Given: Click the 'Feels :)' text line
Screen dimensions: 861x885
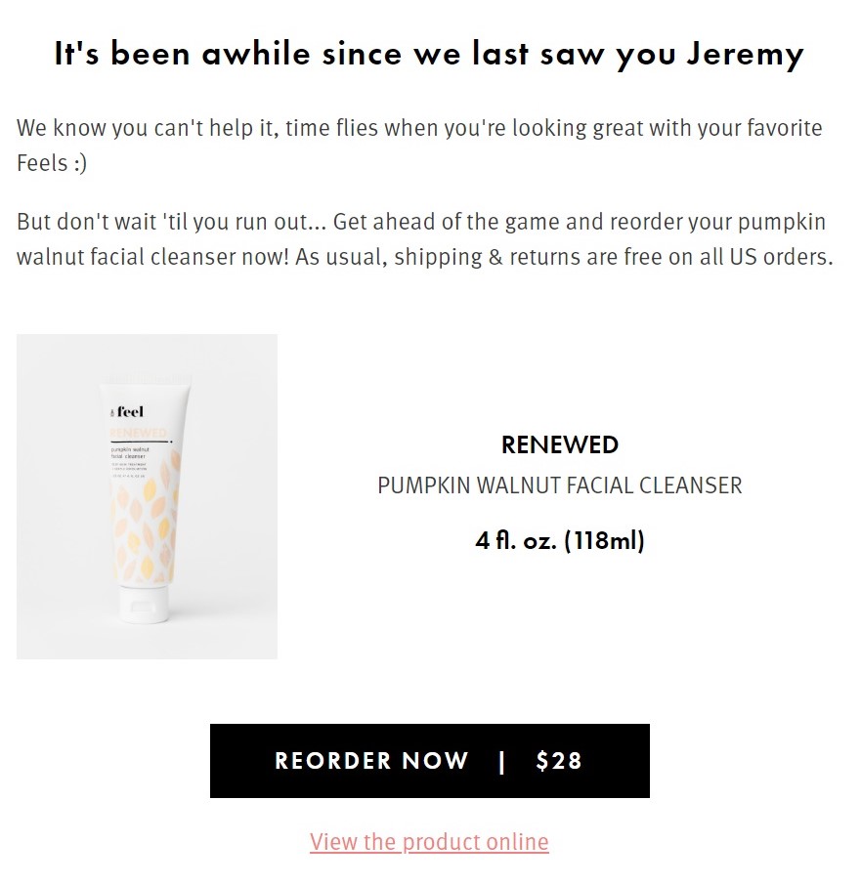Looking at the screenshot, I should [52, 163].
